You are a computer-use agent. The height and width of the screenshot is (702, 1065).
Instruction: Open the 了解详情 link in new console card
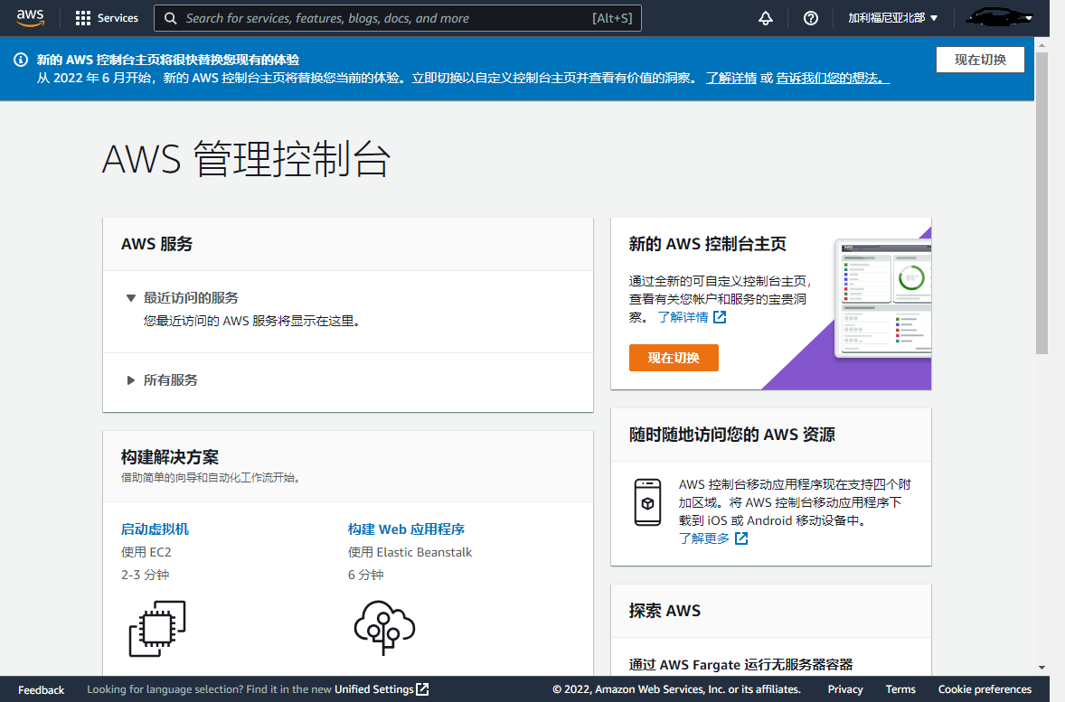pyautogui.click(x=683, y=317)
